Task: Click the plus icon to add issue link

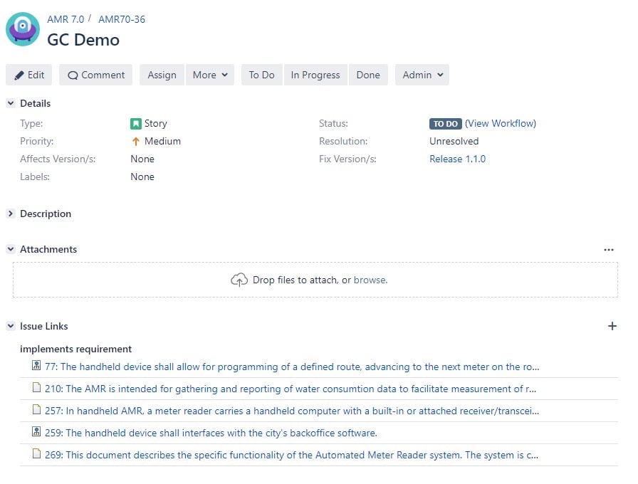Action: (x=612, y=326)
